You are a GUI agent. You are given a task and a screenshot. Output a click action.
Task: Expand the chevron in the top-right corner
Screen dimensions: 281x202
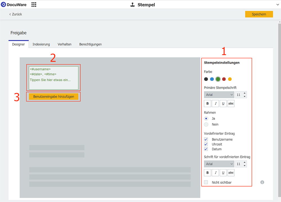click(x=278, y=4)
